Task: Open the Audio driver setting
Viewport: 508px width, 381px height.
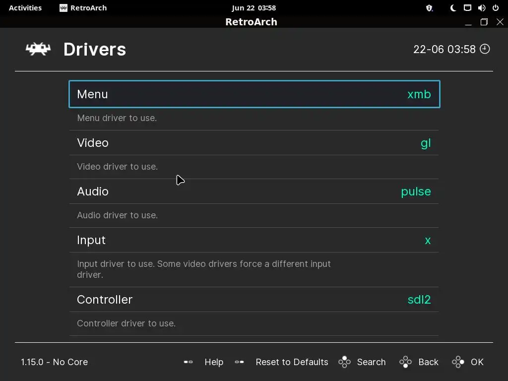Action: (254, 191)
